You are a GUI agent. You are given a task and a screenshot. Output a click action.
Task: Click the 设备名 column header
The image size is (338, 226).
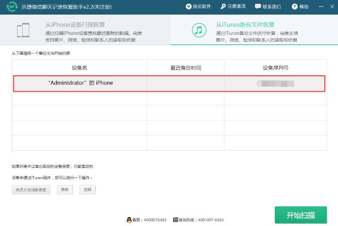(x=79, y=68)
